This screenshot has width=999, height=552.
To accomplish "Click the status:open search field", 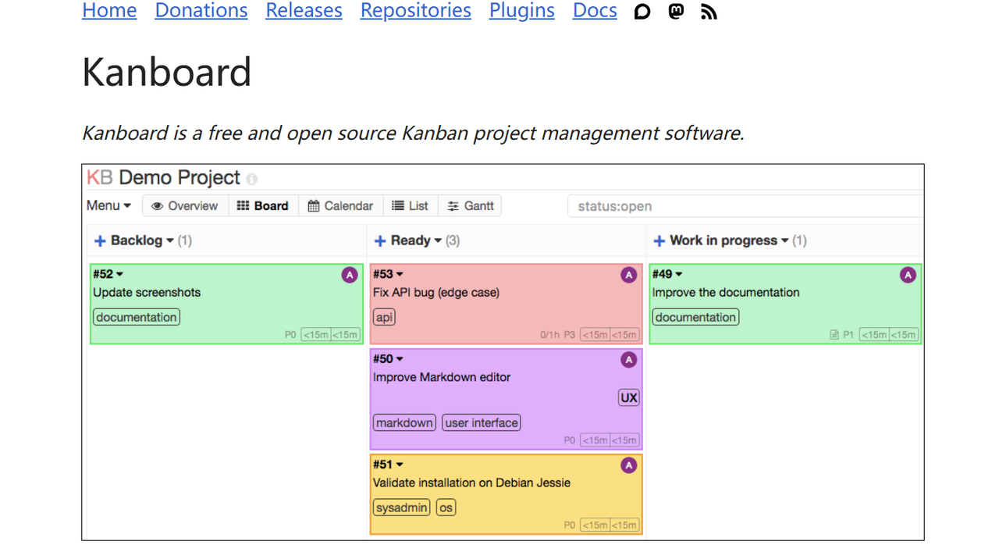I will click(x=745, y=206).
